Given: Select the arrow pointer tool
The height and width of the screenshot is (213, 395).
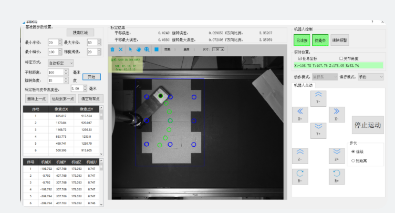Looking at the screenshot, I should 131,49.
